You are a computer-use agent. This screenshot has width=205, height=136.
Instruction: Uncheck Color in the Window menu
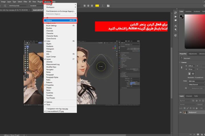(60, 41)
